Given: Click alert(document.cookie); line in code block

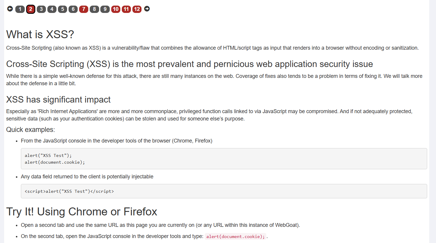Looking at the screenshot, I should pos(55,162).
